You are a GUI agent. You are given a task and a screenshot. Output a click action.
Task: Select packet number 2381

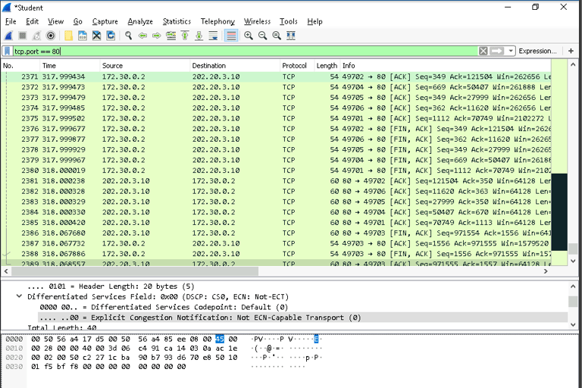[276, 181]
